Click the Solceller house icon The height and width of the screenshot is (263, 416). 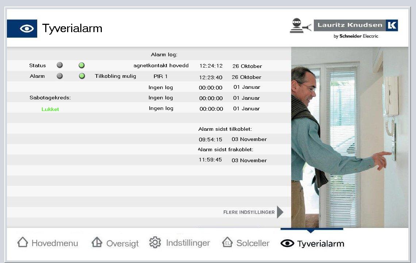coord(227,243)
